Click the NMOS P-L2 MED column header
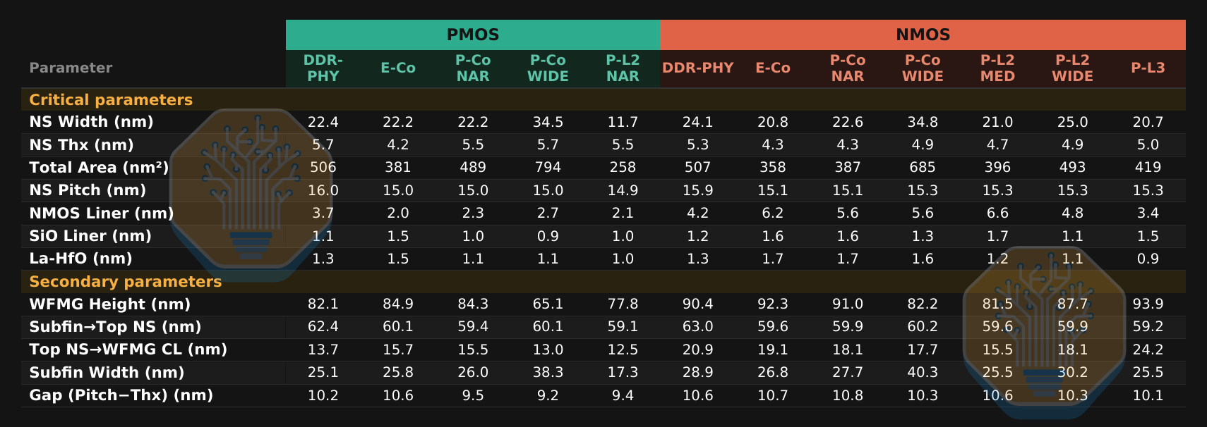Image resolution: width=1207 pixels, height=427 pixels. coord(997,68)
